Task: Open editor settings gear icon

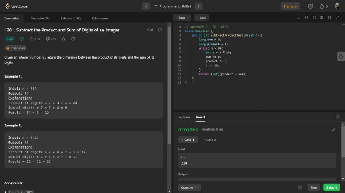Action: point(329,18)
